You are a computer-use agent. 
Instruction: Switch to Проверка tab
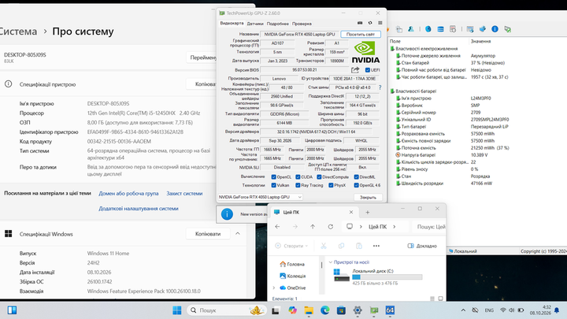pos(302,24)
